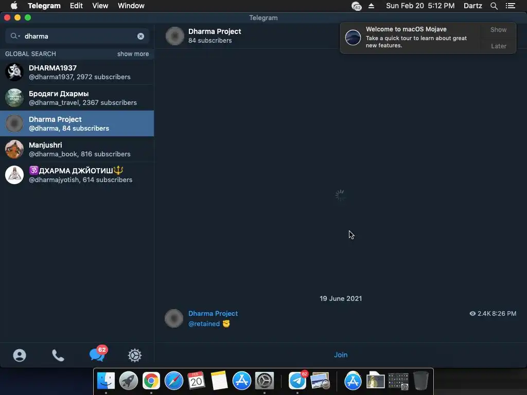527x395 pixels.
Task: Show more global search results
Action: [x=133, y=53]
